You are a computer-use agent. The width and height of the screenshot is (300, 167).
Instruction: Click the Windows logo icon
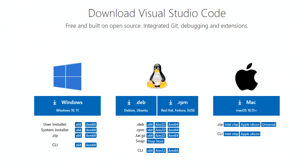point(67,76)
